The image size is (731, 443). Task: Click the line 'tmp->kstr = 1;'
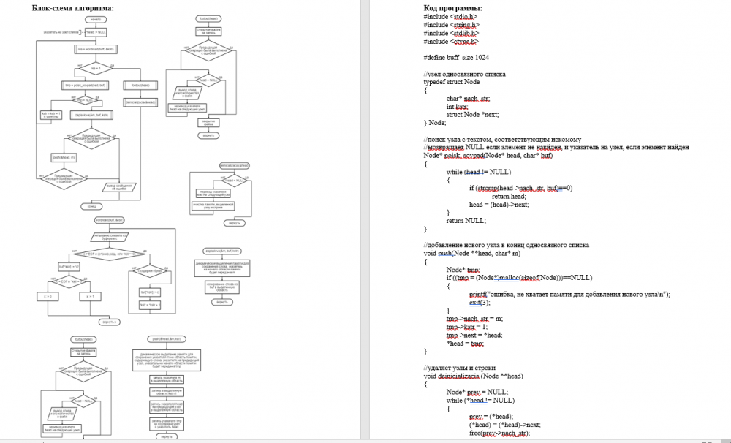tap(466, 327)
